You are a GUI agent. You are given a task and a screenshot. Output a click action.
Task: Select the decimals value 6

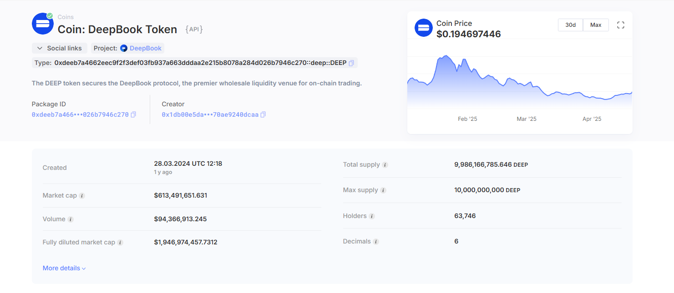456,242
